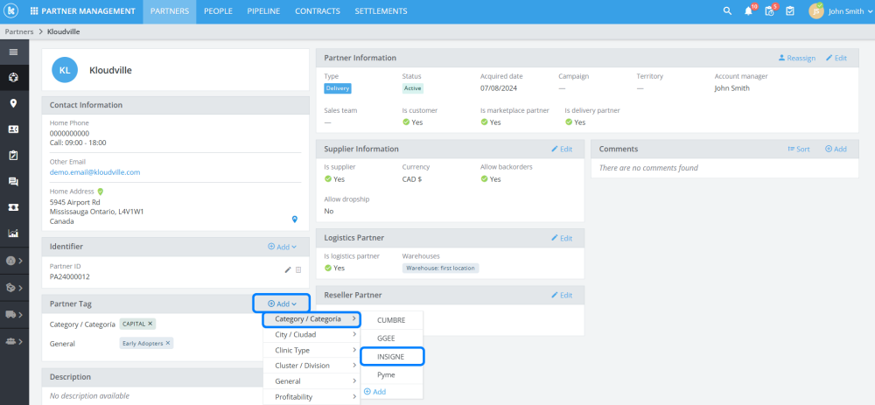Expand Clinic Type submenu

(x=312, y=351)
